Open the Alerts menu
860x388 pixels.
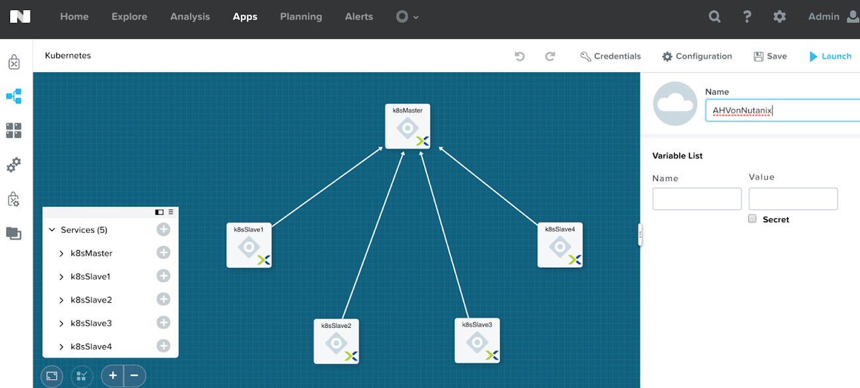(x=359, y=17)
